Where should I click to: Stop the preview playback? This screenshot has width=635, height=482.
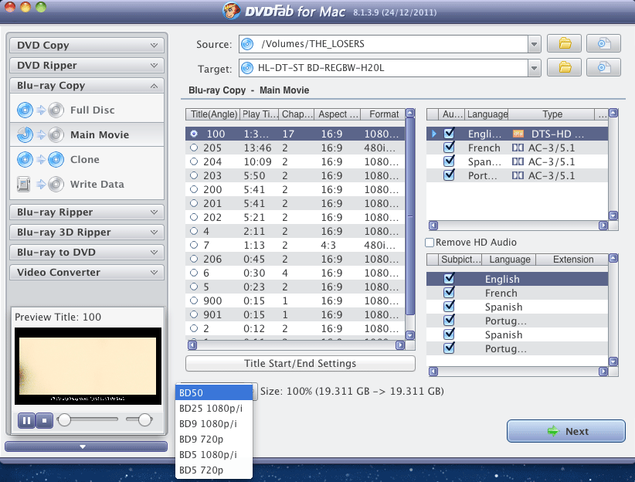45,420
